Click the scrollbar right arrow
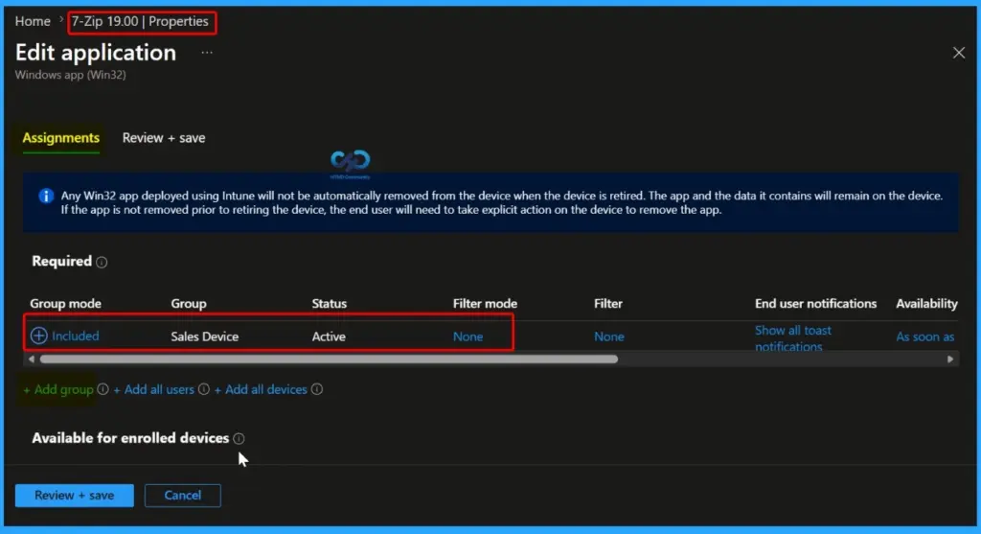Viewport: 981px width, 534px height. click(x=949, y=360)
